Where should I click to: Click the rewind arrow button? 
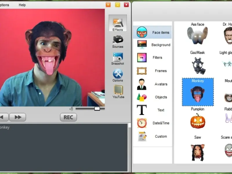[x=4, y=117]
